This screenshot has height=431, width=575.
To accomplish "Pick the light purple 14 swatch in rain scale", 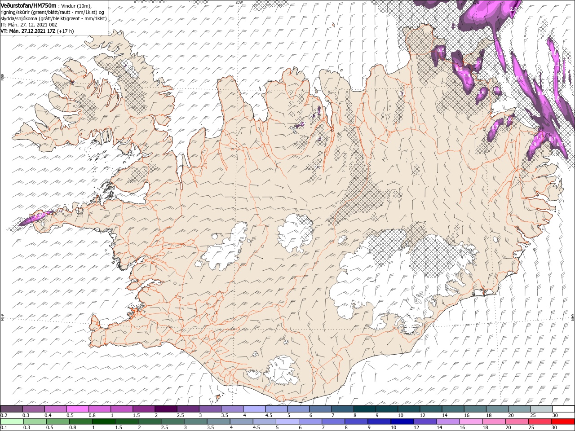I will (x=447, y=422).
